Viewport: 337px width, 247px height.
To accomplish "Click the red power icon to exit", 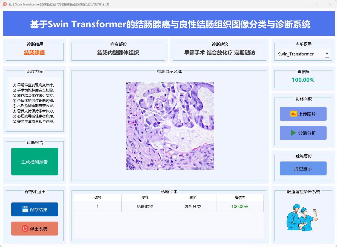I will 25,229.
